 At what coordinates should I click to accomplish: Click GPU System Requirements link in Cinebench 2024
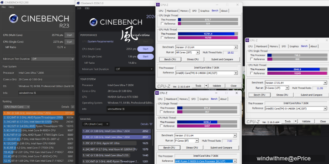pos(100,41)
